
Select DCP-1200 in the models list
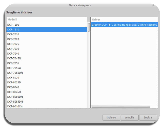click(x=13, y=25)
